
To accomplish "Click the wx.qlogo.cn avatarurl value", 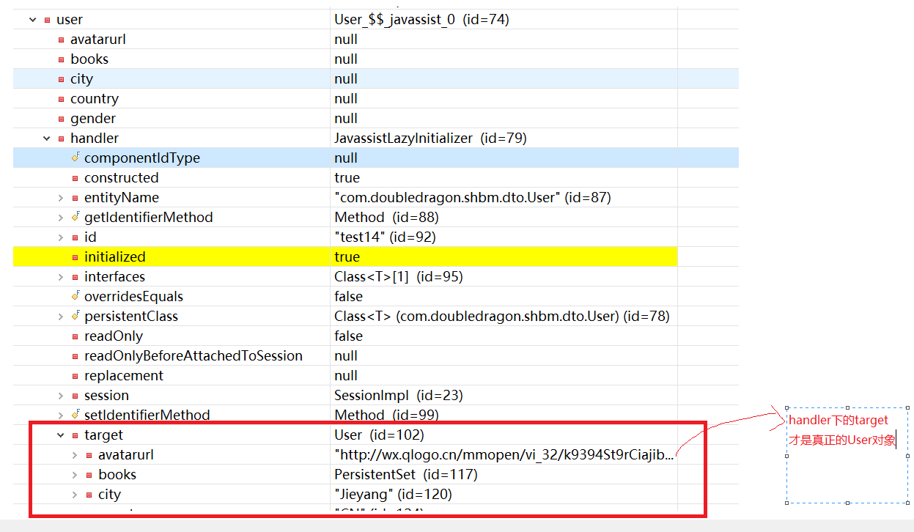I will pos(504,454).
